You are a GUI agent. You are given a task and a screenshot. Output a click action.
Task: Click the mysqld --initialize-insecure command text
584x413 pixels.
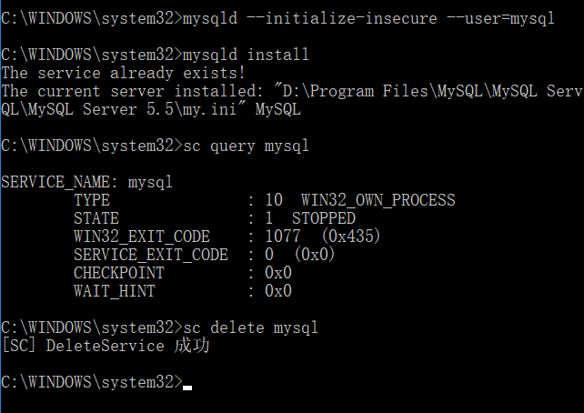coord(368,18)
